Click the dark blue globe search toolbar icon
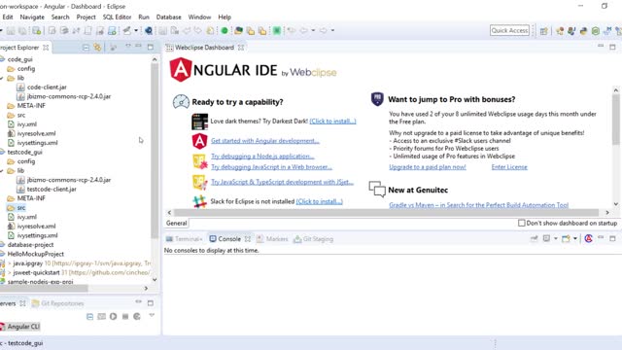 click(x=149, y=30)
